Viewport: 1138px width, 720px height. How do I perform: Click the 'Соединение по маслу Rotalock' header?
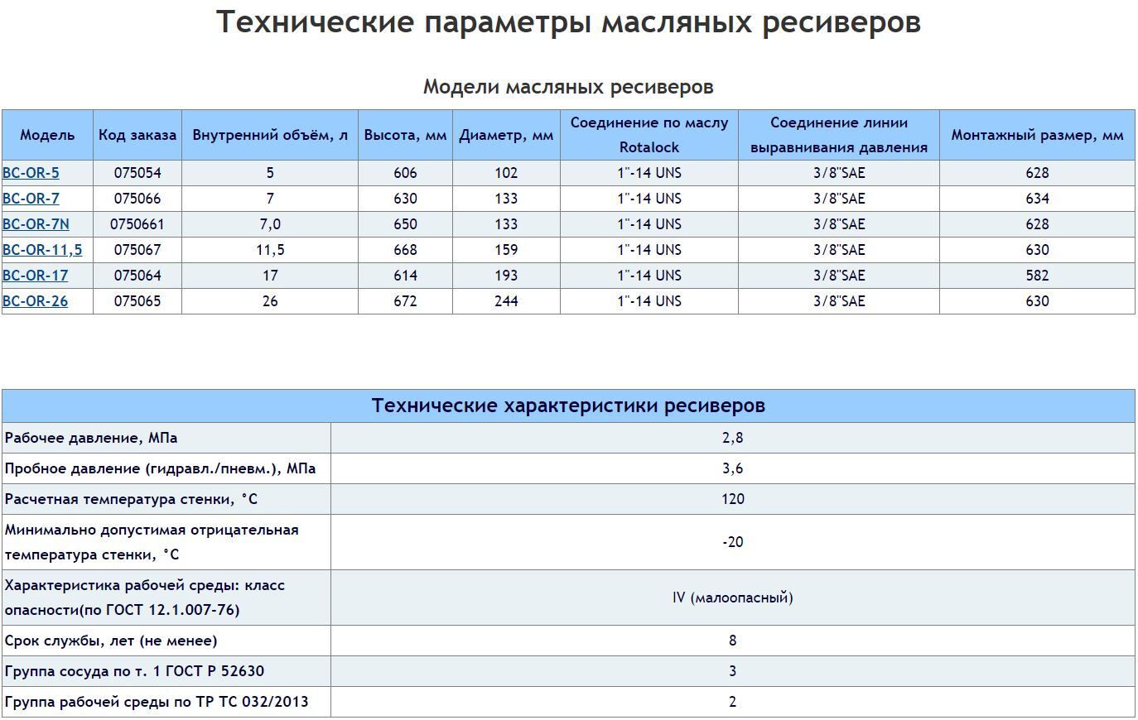[649, 135]
